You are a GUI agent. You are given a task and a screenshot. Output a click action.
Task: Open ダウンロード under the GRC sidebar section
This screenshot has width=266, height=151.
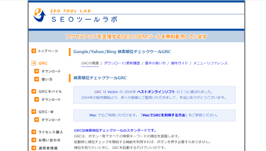[51, 71]
